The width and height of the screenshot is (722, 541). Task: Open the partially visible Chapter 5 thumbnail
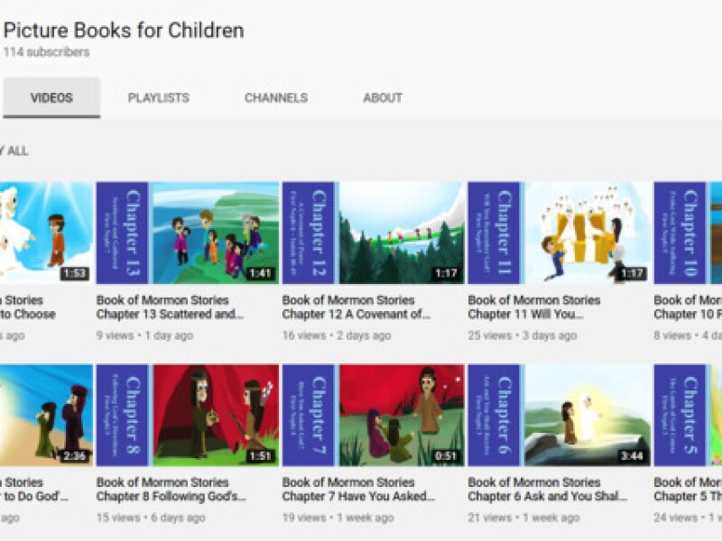click(x=688, y=415)
